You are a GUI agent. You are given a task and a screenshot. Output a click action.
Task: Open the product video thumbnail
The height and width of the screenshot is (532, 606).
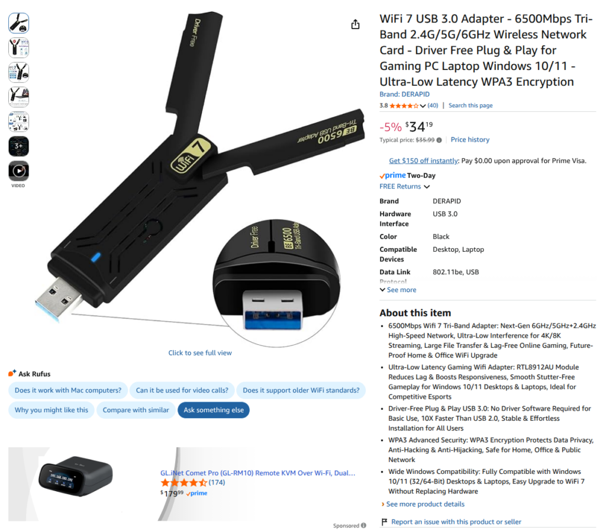tap(18, 171)
